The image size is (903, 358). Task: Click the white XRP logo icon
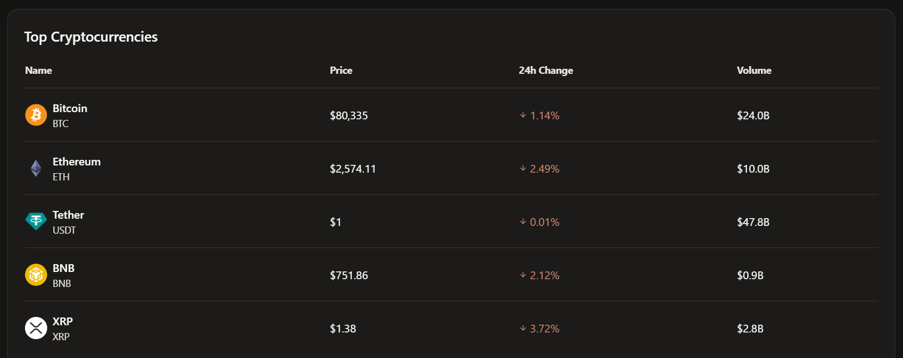[36, 328]
